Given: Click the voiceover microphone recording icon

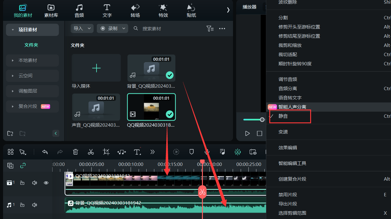Looking at the screenshot, I should (207, 152).
